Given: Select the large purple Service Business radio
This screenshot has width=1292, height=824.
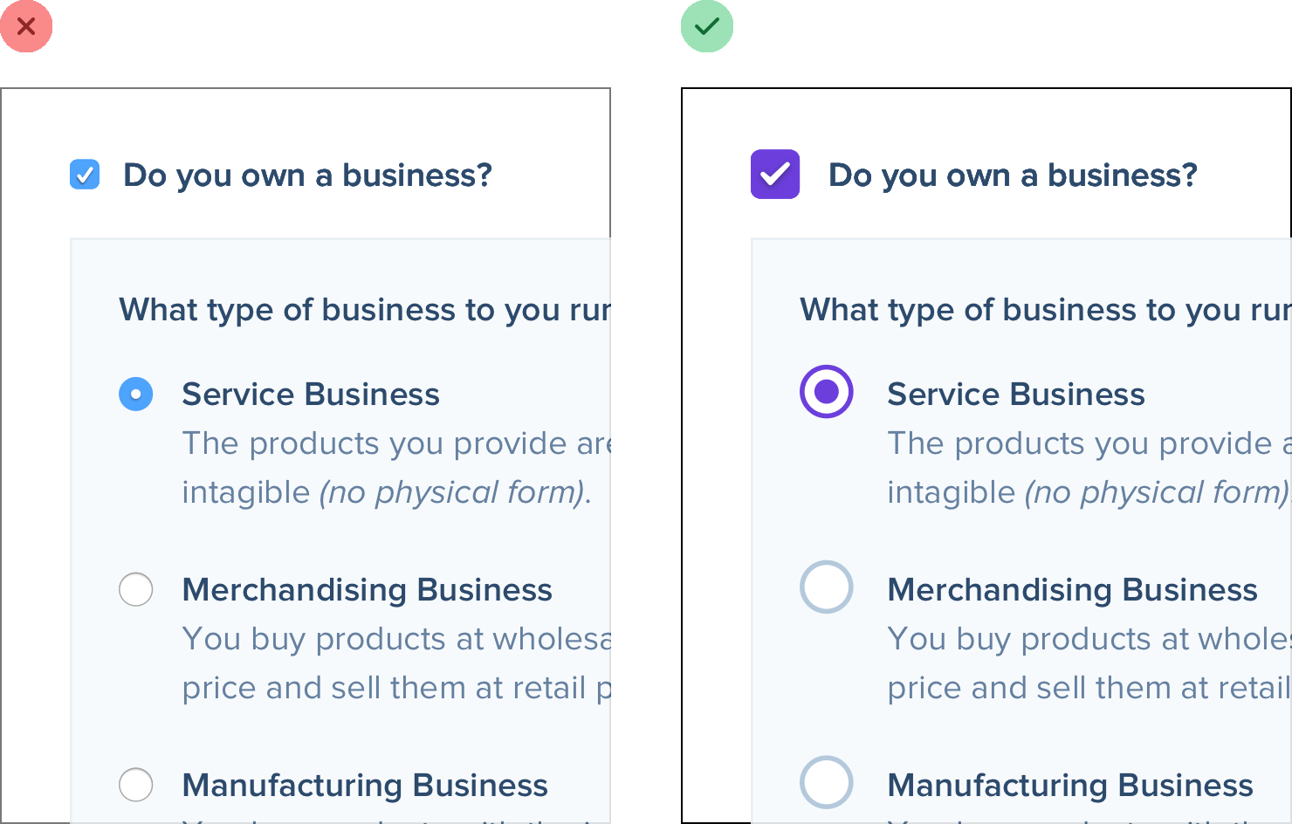Looking at the screenshot, I should 827,392.
